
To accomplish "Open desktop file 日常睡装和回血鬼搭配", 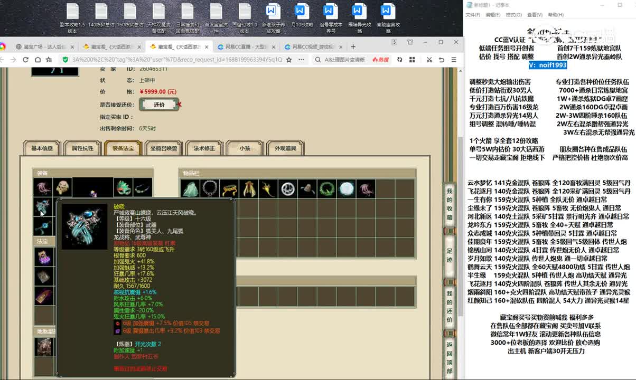I will (x=187, y=19).
